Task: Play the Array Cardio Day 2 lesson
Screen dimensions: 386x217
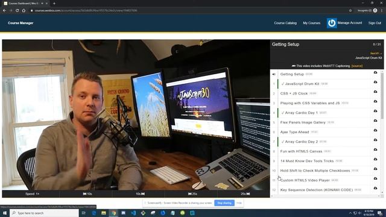Action: point(302,142)
